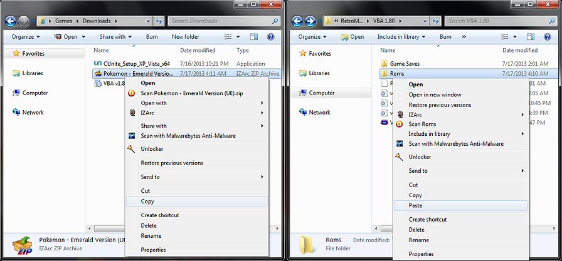Click help icon in Downloads window toolbar
Image resolution: width=562 pixels, height=261 pixels.
click(x=271, y=37)
